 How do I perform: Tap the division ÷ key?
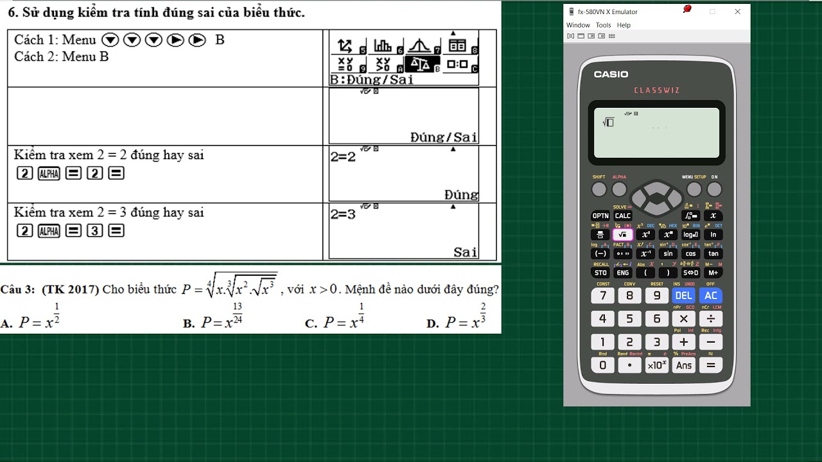pos(710,319)
